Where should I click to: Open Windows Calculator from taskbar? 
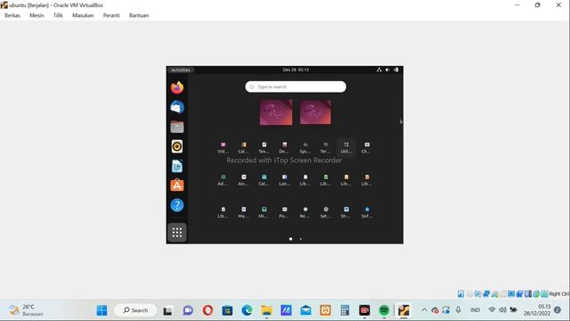coord(345,310)
